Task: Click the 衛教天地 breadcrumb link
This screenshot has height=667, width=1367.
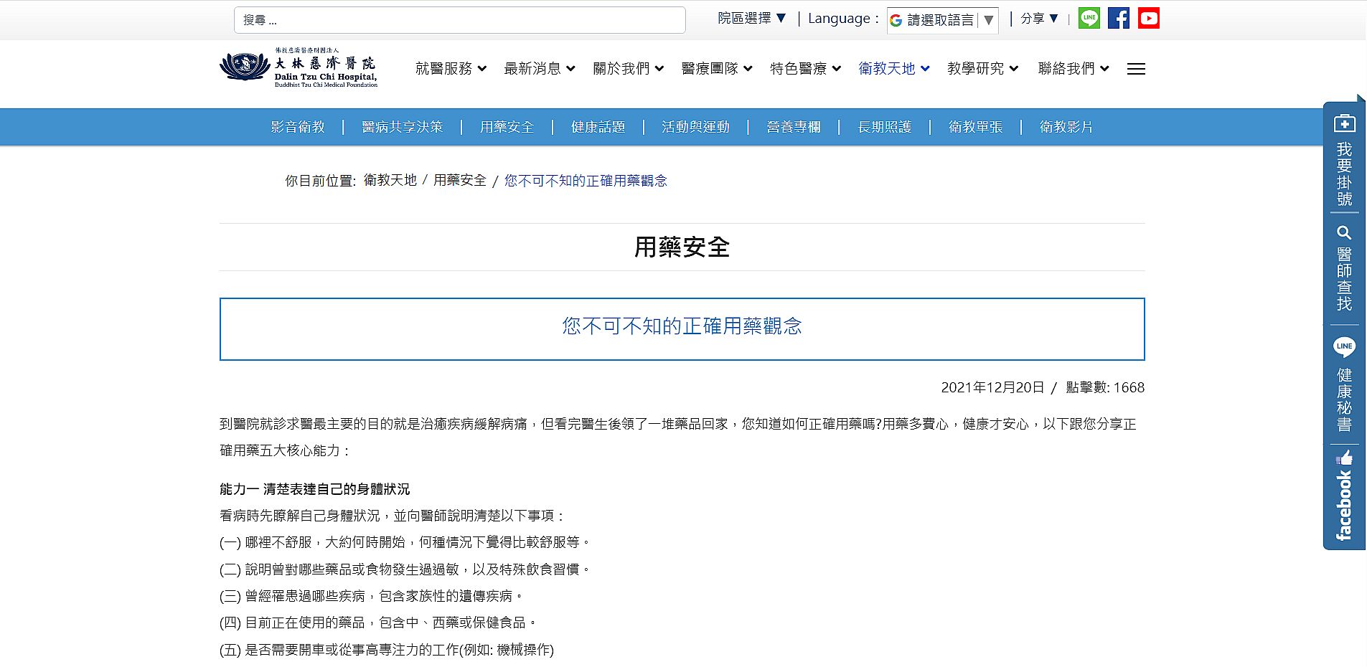Action: (x=390, y=180)
